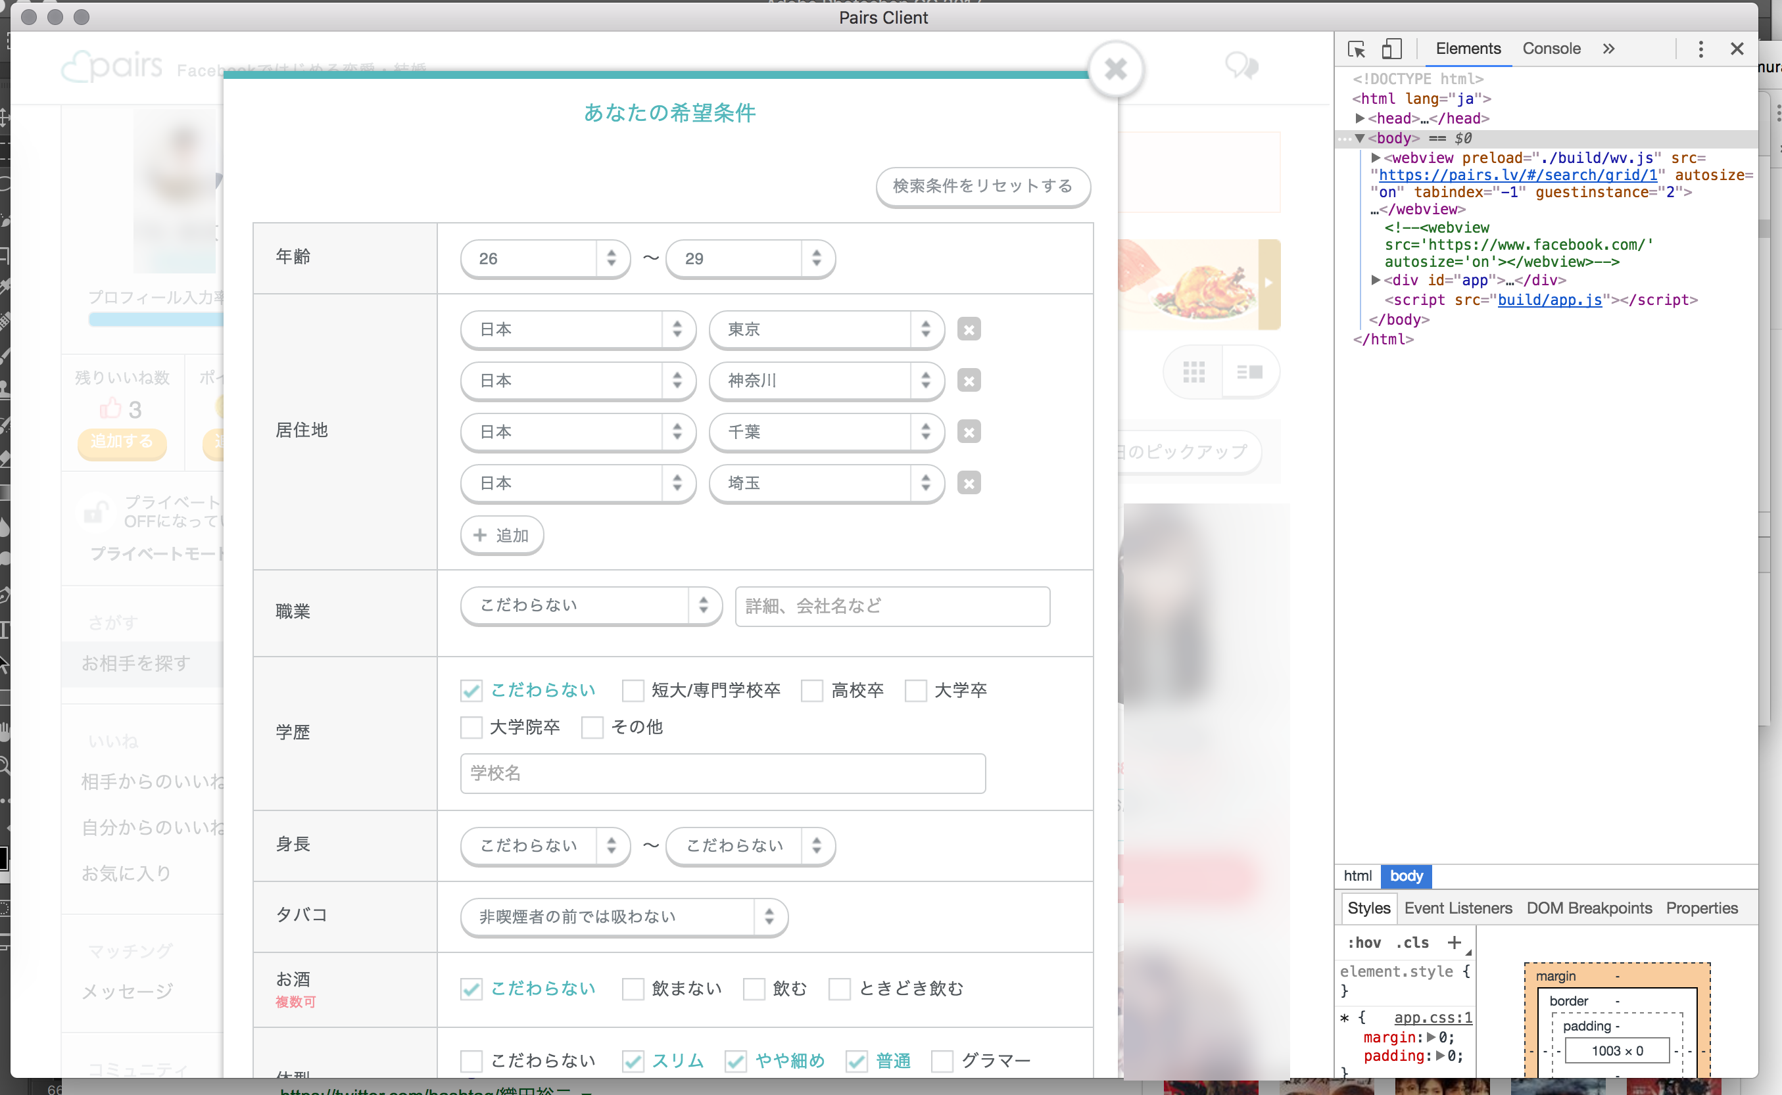
Task: Open build/app.js script link
Action: coord(1549,300)
